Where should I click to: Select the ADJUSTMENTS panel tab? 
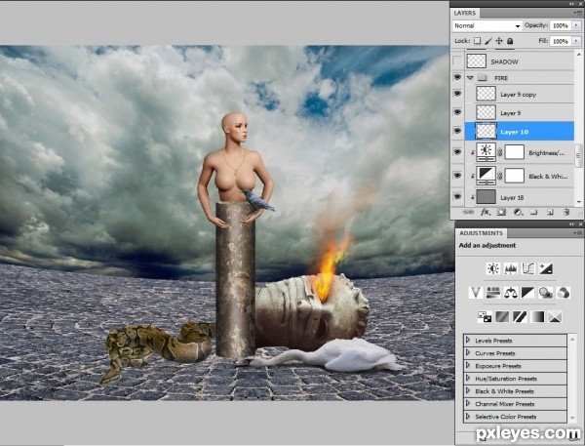482,233
